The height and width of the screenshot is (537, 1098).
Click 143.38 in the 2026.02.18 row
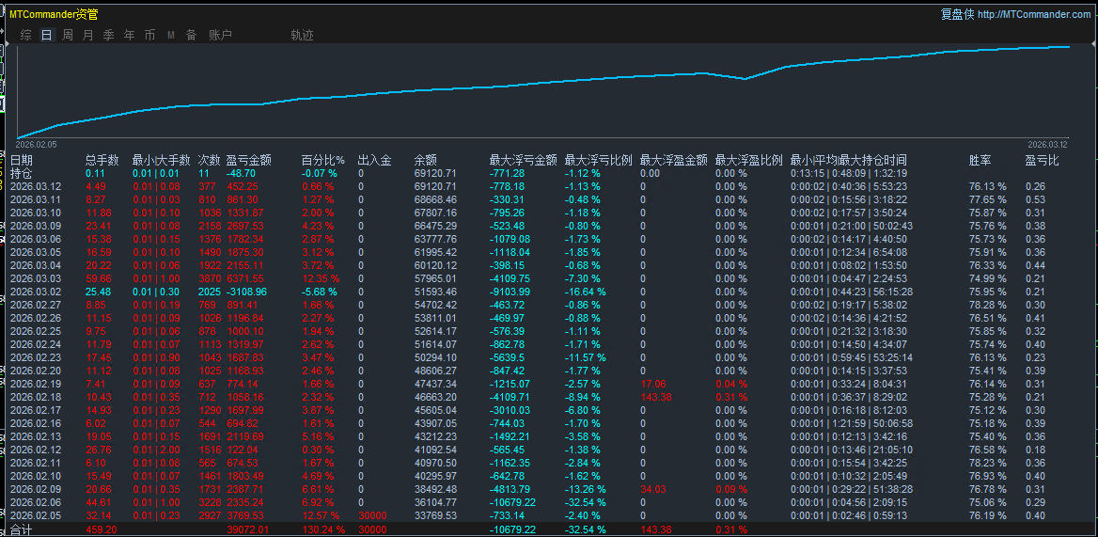click(x=655, y=397)
